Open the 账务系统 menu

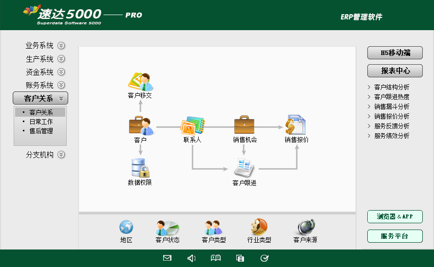(x=39, y=85)
